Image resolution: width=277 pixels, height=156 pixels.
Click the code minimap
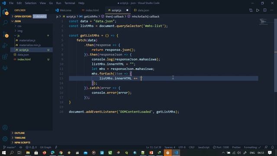click(x=264, y=22)
